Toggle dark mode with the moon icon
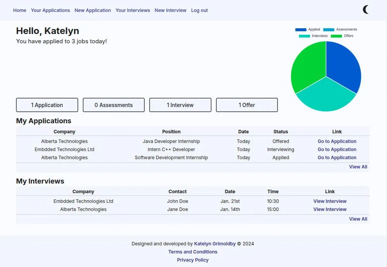The height and width of the screenshot is (267, 387). pyautogui.click(x=366, y=10)
